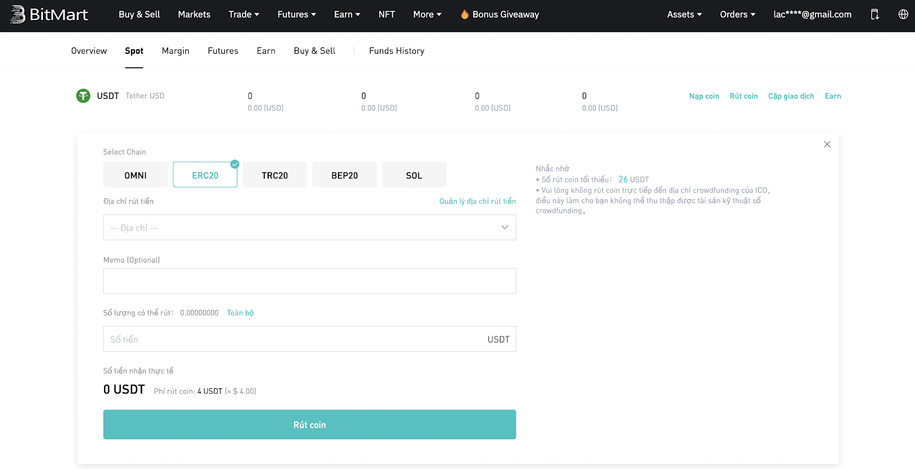Screen dimensions: 915x469
Task: Switch to the Spot tab
Action: click(134, 51)
